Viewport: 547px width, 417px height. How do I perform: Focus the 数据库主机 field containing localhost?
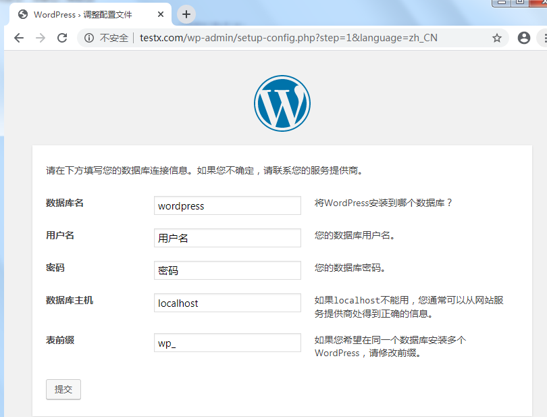click(x=228, y=303)
